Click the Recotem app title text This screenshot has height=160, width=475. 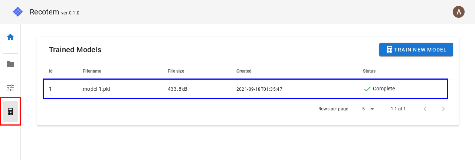pyautogui.click(x=44, y=12)
